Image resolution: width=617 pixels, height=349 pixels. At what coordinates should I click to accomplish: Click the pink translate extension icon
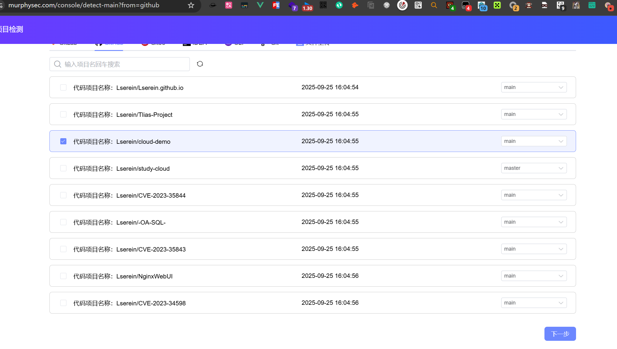click(228, 5)
